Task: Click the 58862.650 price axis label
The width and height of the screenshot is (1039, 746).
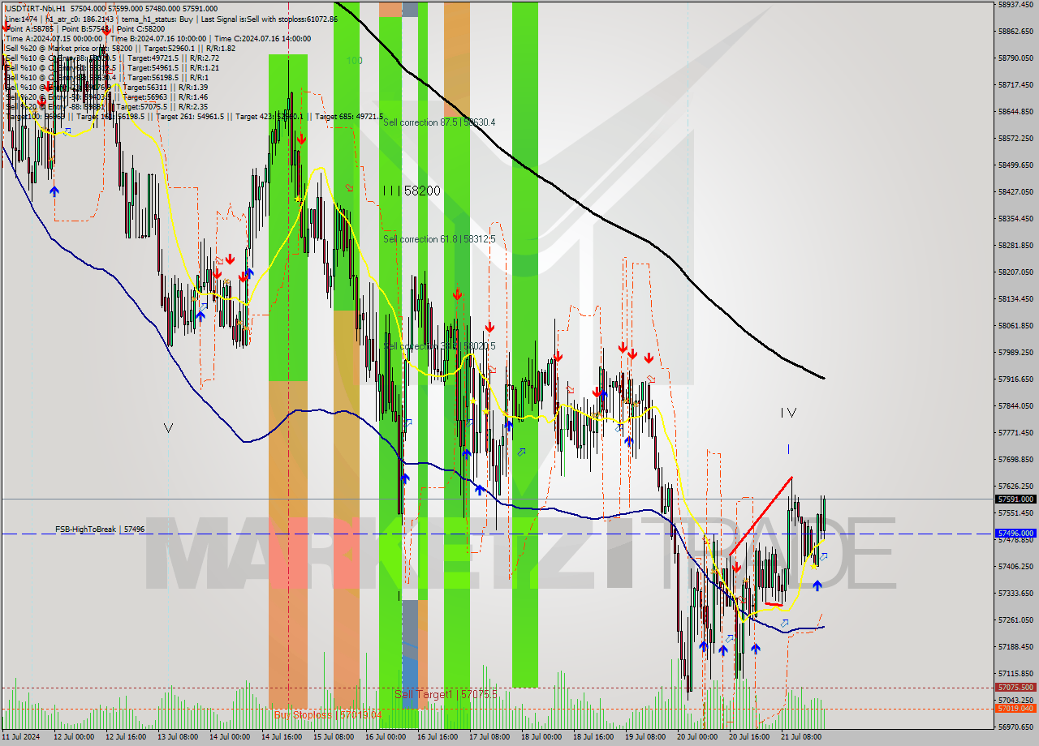Action: coord(1017,31)
